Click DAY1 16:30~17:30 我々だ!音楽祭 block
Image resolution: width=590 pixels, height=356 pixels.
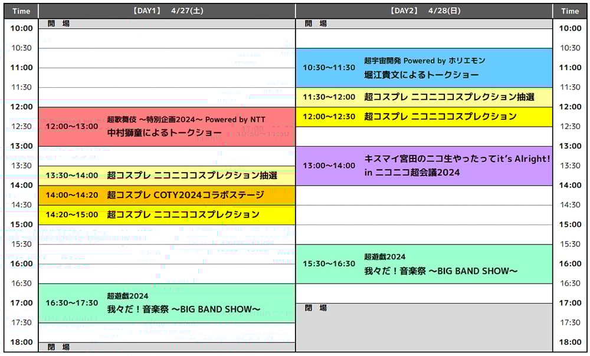pyautogui.click(x=166, y=303)
